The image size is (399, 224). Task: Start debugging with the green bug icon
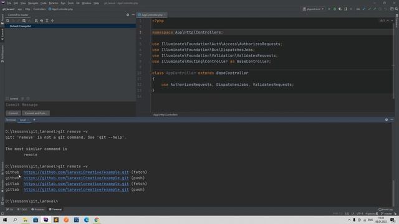pos(335,9)
